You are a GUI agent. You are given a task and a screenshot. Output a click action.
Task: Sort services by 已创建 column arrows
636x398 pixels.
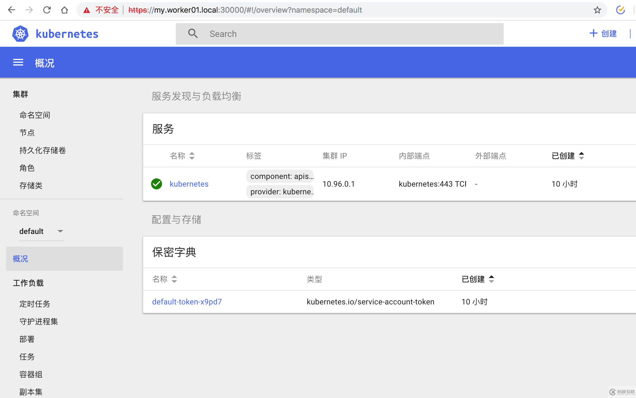582,156
